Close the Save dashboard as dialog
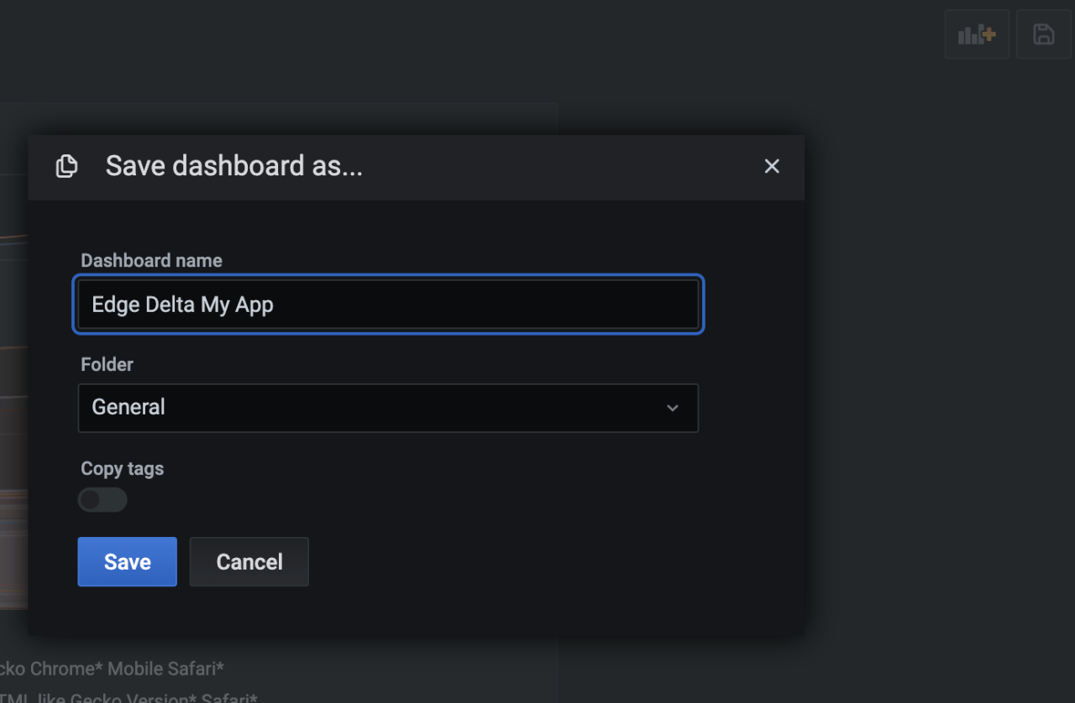 coord(772,166)
